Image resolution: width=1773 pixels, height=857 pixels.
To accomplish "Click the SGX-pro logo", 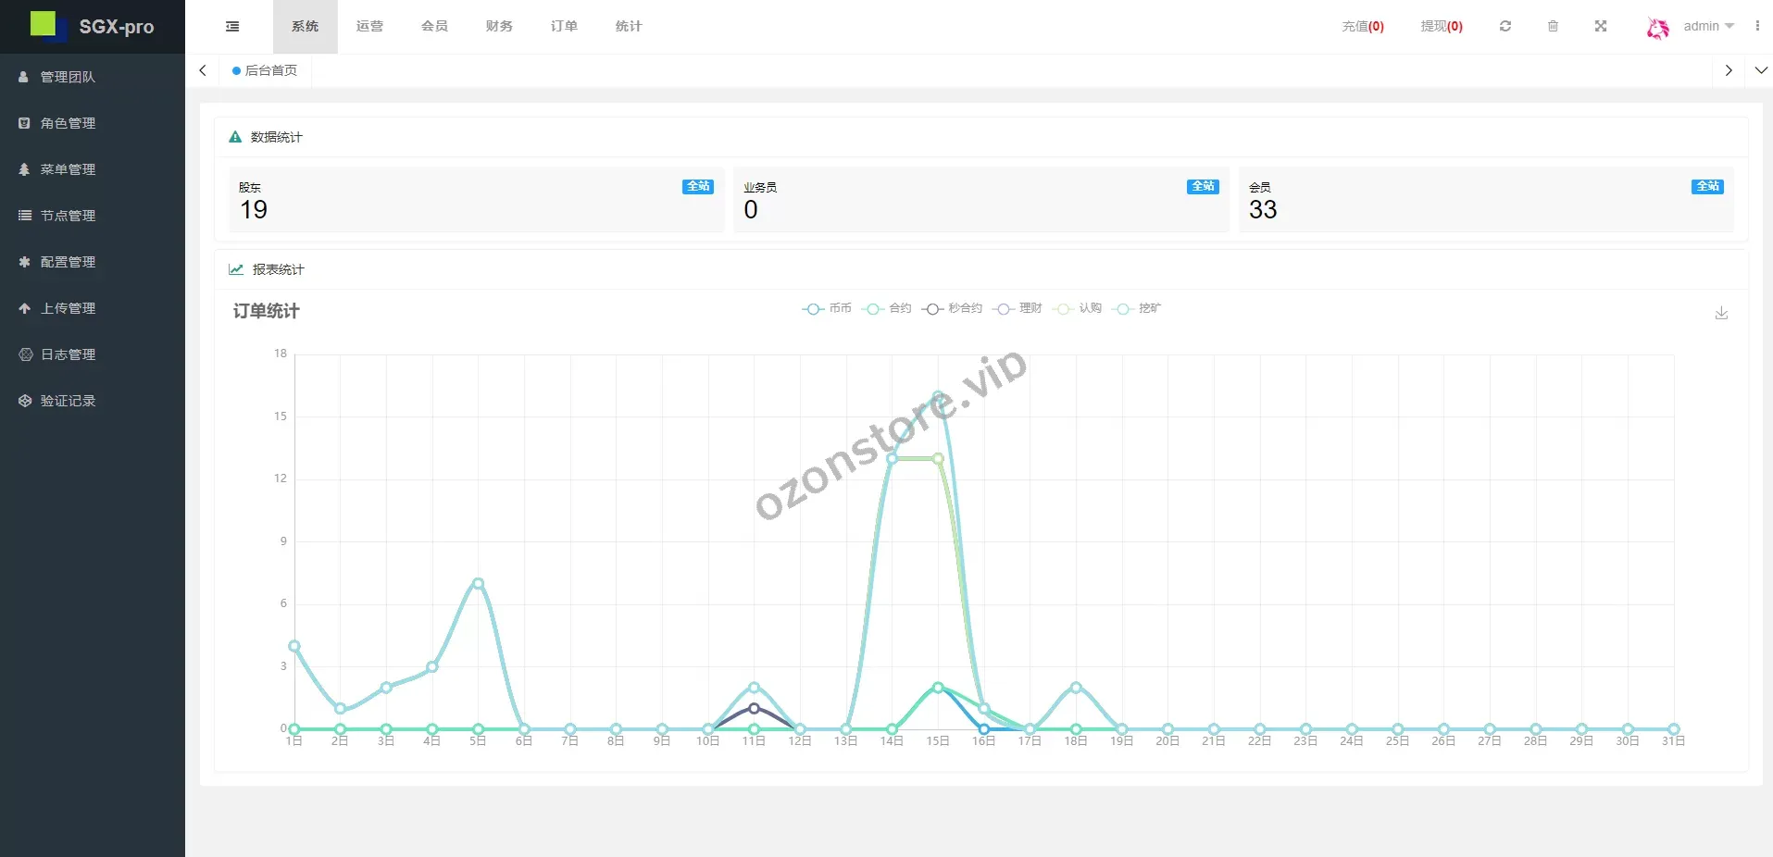I will [93, 26].
